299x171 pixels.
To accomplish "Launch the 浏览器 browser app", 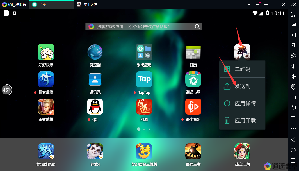I will click(95, 52).
